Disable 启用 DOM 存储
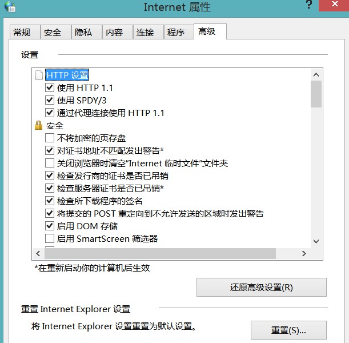 (x=50, y=226)
